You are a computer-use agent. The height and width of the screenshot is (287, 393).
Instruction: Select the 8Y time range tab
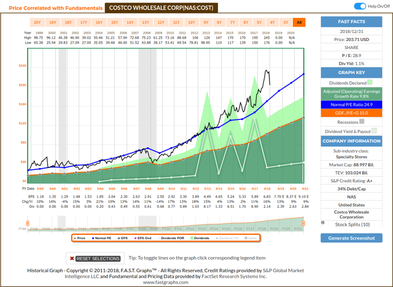point(219,22)
